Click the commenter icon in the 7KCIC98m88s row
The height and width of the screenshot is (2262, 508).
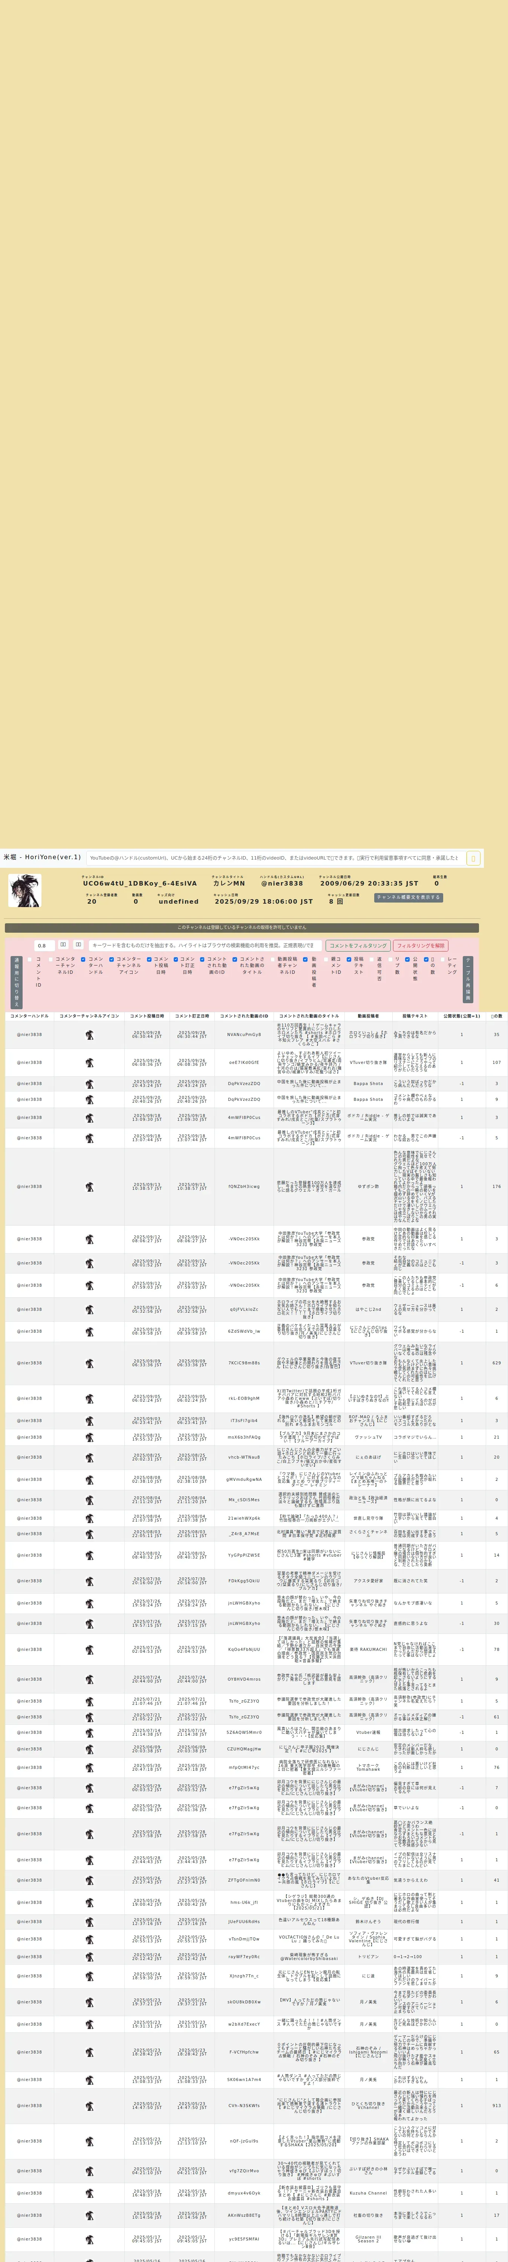tap(89, 1364)
